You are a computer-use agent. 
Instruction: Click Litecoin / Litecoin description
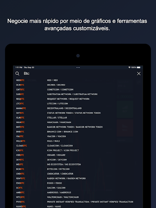[57, 104]
